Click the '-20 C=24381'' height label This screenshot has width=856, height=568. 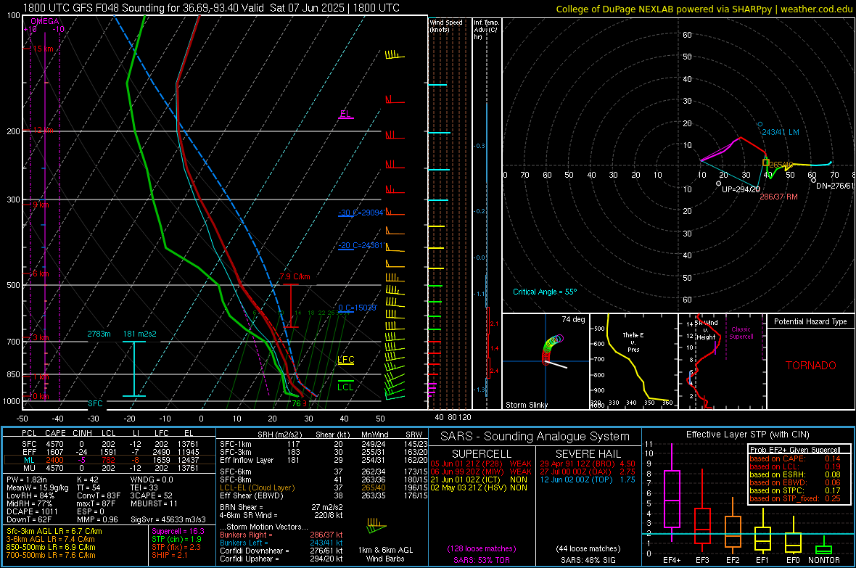click(361, 245)
